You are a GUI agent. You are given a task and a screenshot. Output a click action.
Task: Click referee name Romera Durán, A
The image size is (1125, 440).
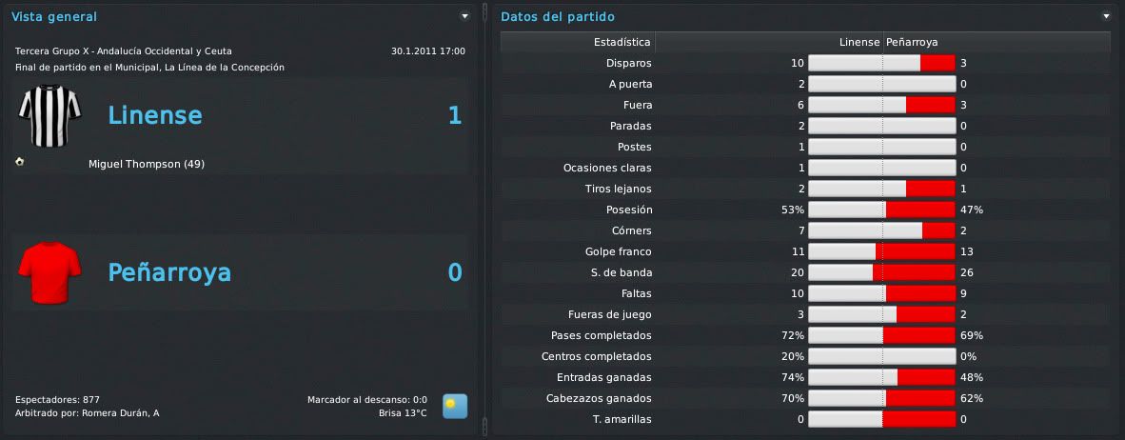point(121,413)
